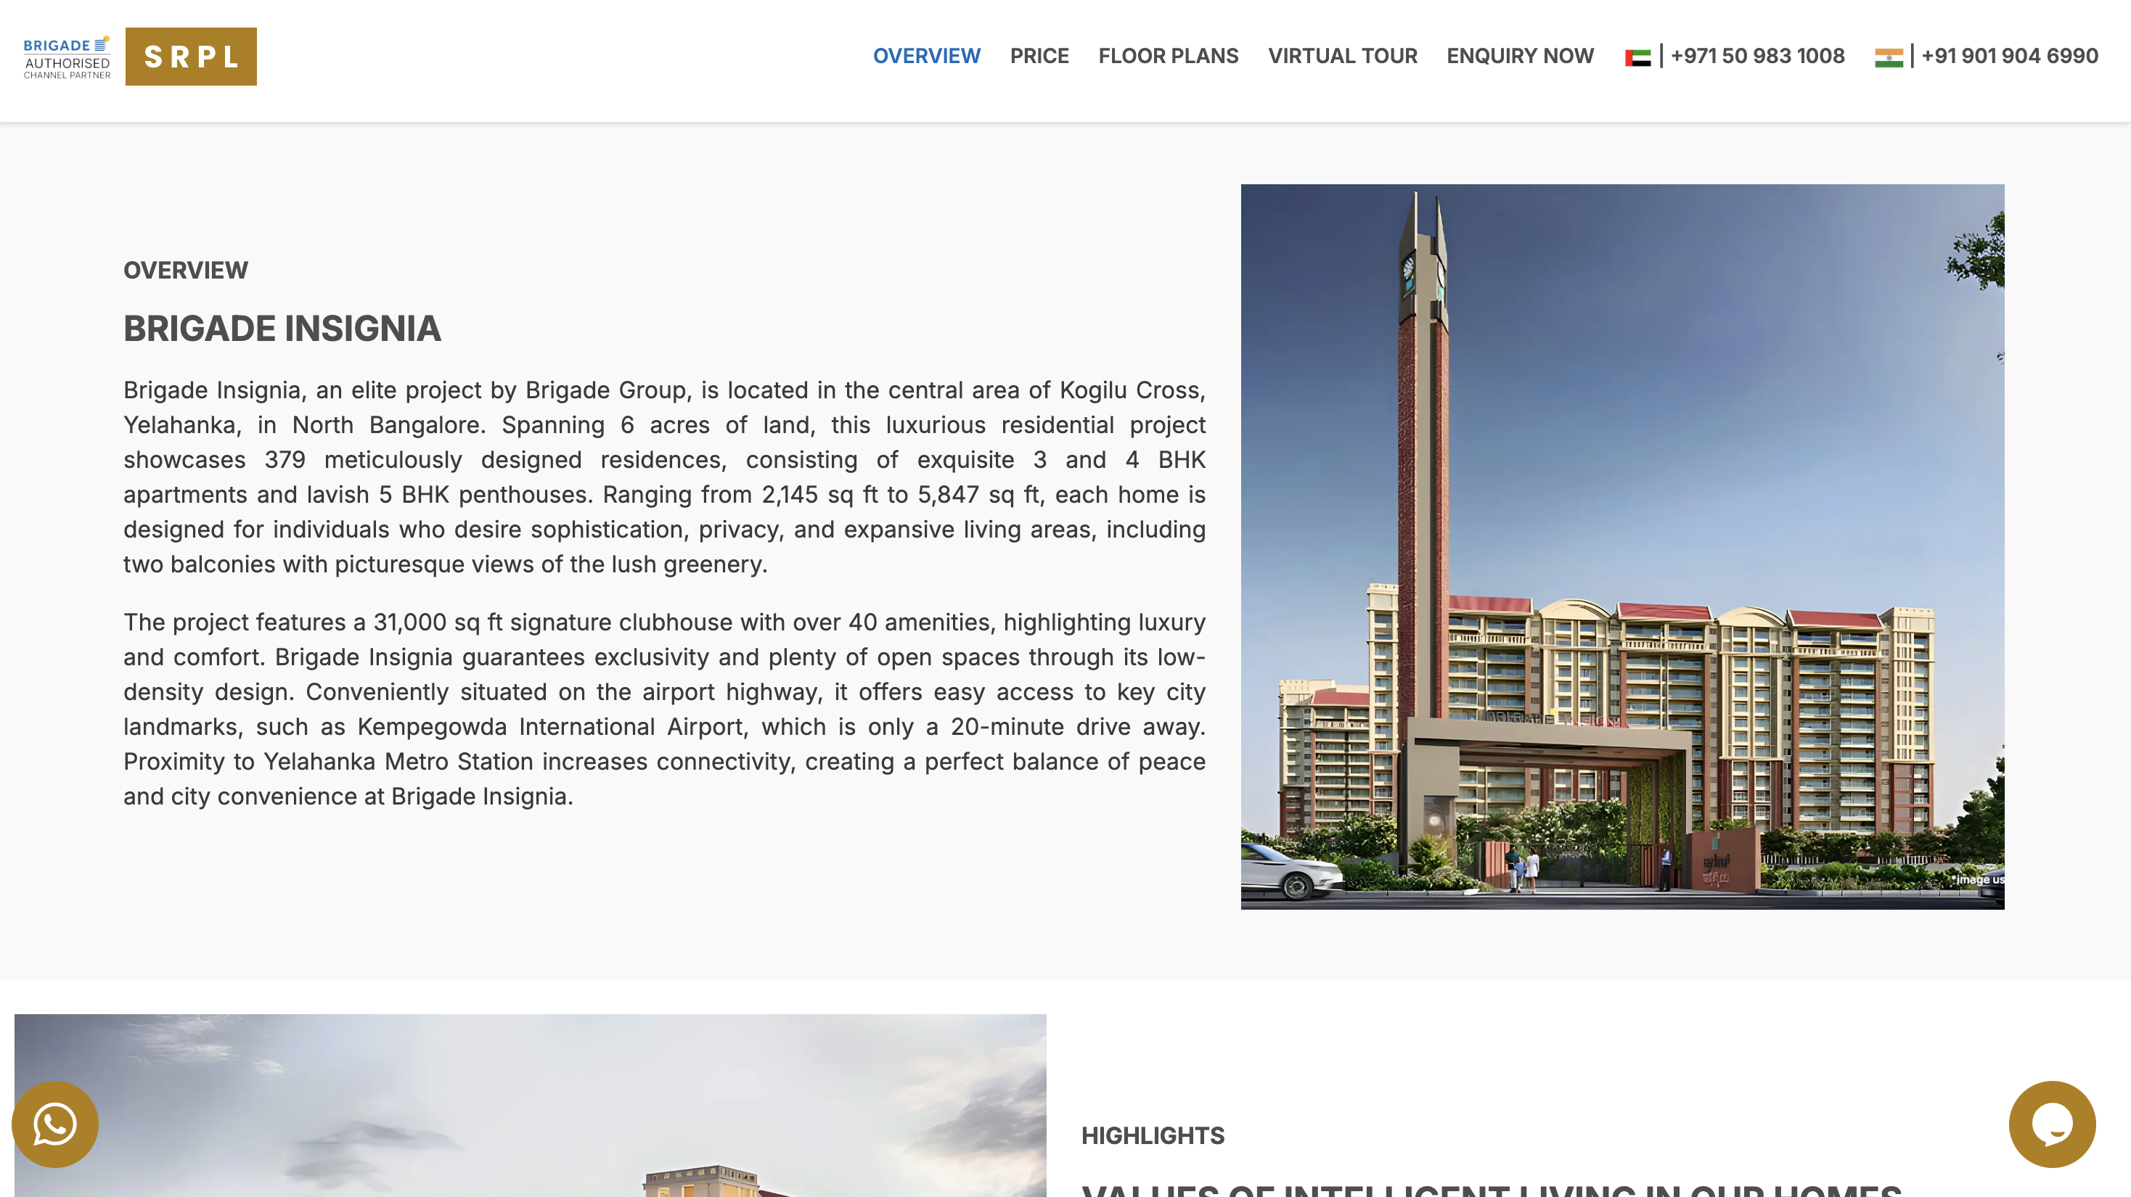Viewport: 2131px width, 1197px height.
Task: Open the Price nav item
Action: 1039,56
